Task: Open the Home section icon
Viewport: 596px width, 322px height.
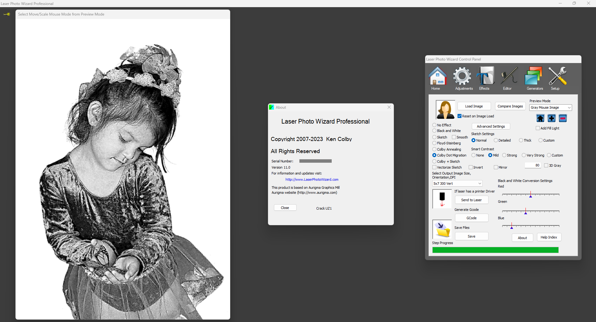Action: 437,76
